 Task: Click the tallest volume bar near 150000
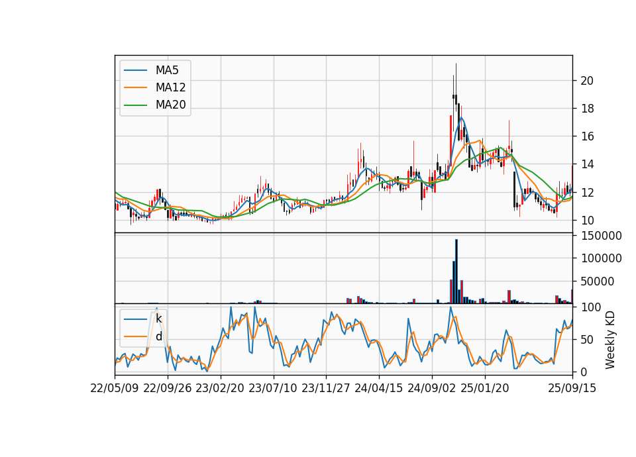(x=456, y=272)
